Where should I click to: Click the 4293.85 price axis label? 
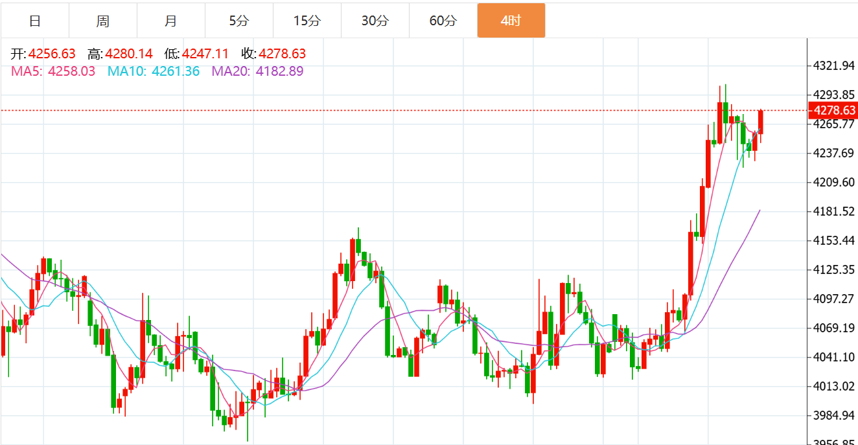[x=833, y=95]
